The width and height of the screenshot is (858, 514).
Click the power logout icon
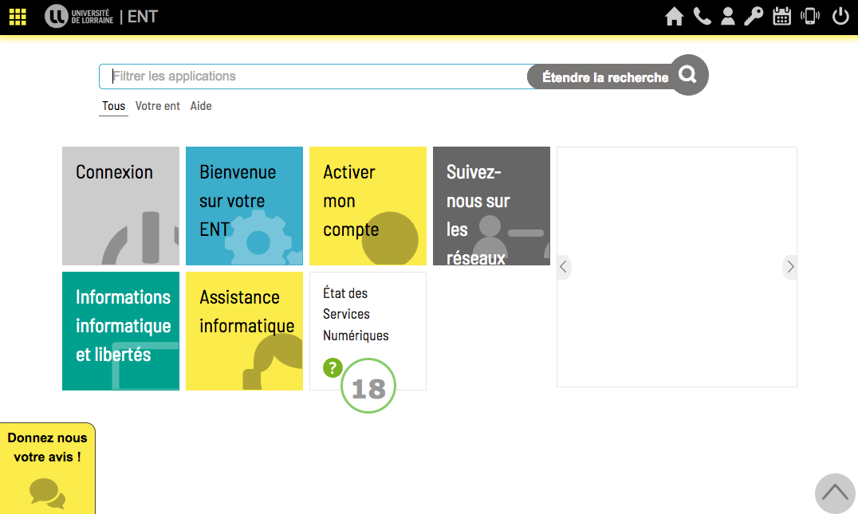click(840, 17)
